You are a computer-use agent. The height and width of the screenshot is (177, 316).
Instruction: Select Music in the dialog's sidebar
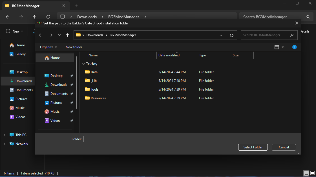55,112
